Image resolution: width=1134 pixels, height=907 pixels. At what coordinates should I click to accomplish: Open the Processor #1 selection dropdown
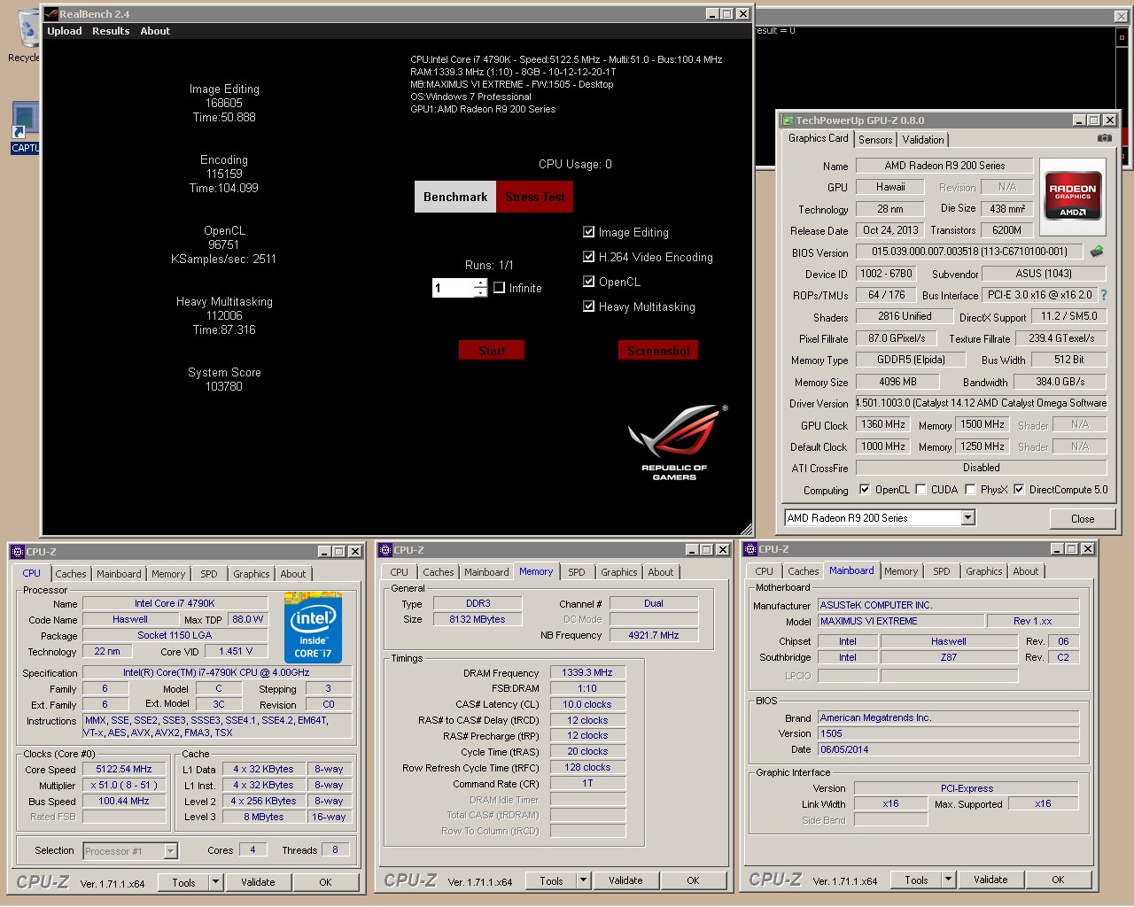(170, 851)
